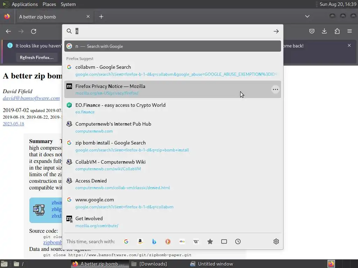Search this time with Bing icon
The width and height of the screenshot is (358, 268).
(x=154, y=241)
